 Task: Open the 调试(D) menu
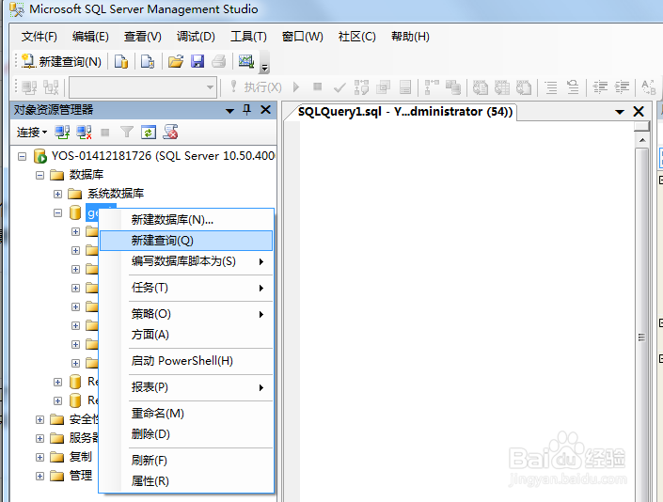tap(196, 37)
